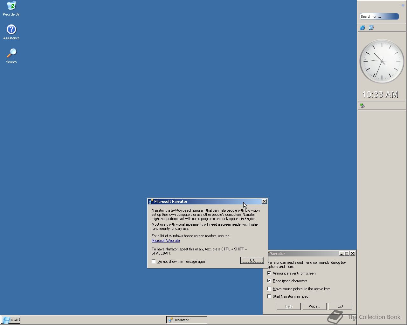Launch Internet Explorer from the sidebar
This screenshot has height=325, width=407.
pos(362,28)
